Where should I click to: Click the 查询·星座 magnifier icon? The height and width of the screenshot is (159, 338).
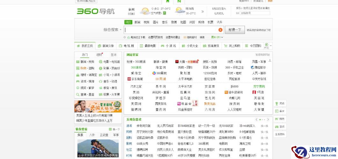78,95
